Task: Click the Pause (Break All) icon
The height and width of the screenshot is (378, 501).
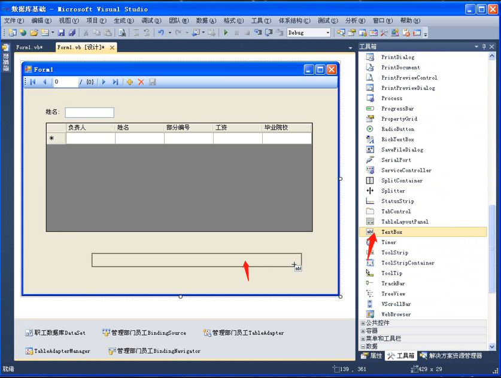Action: (236, 32)
